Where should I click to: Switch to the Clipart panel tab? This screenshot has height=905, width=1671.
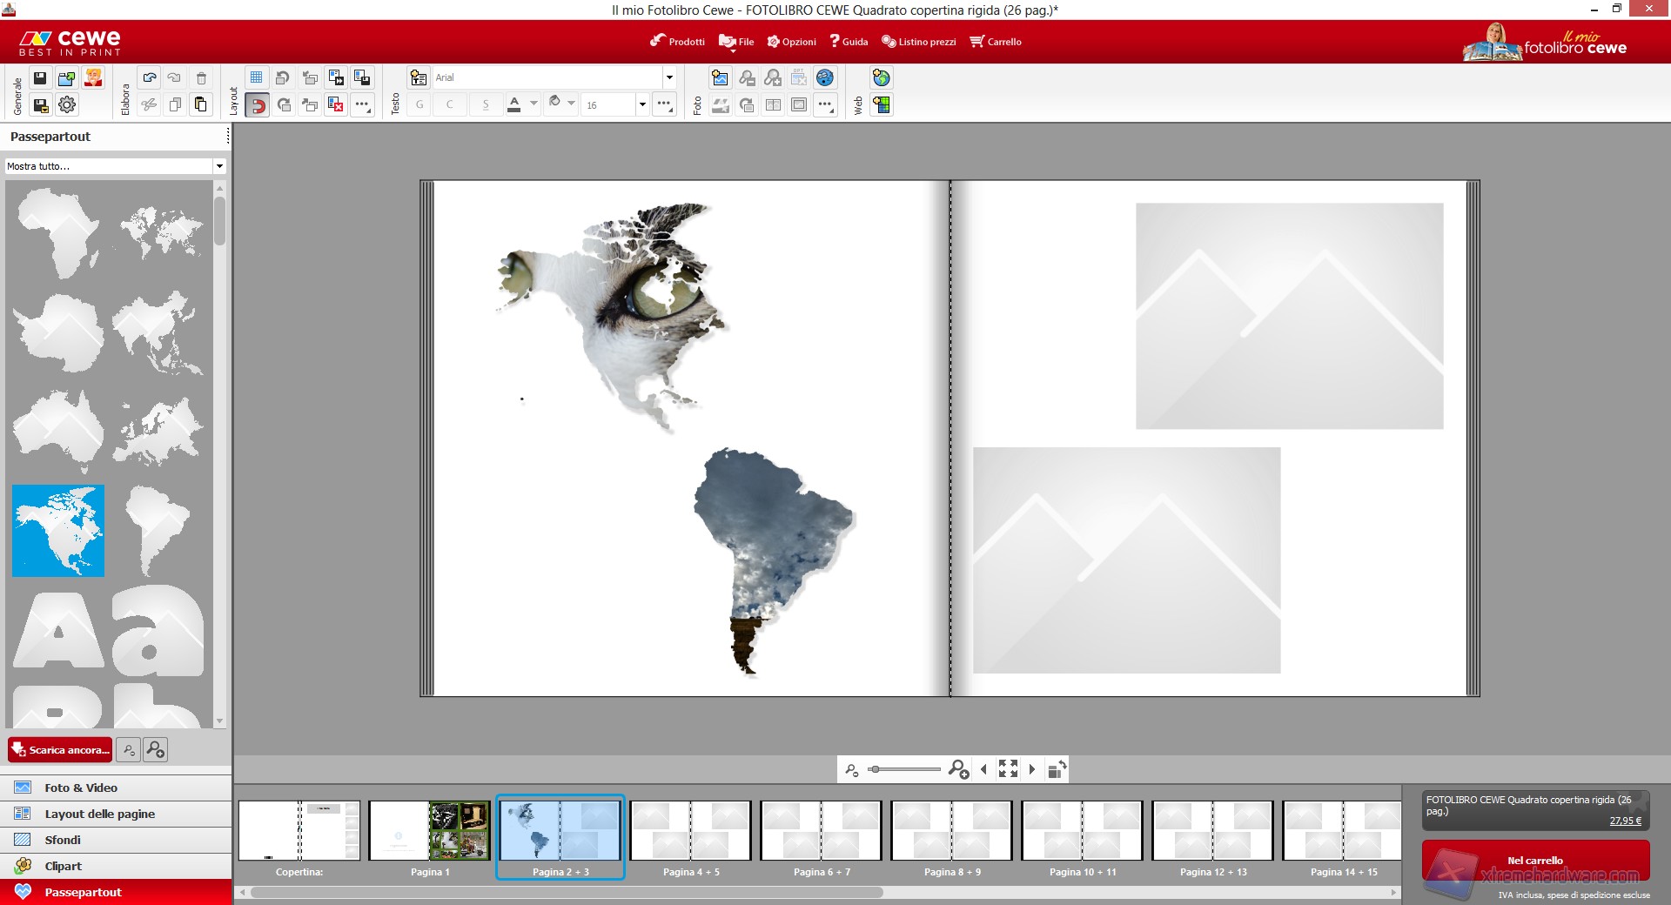(63, 866)
